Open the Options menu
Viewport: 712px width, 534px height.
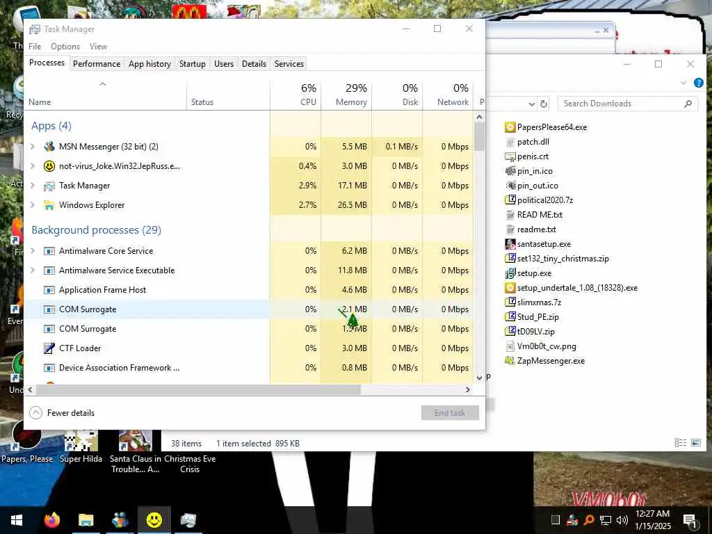coord(65,47)
